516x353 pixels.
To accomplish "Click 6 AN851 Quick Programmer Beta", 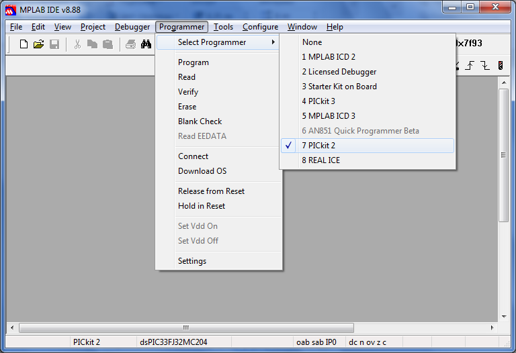I will [x=368, y=131].
